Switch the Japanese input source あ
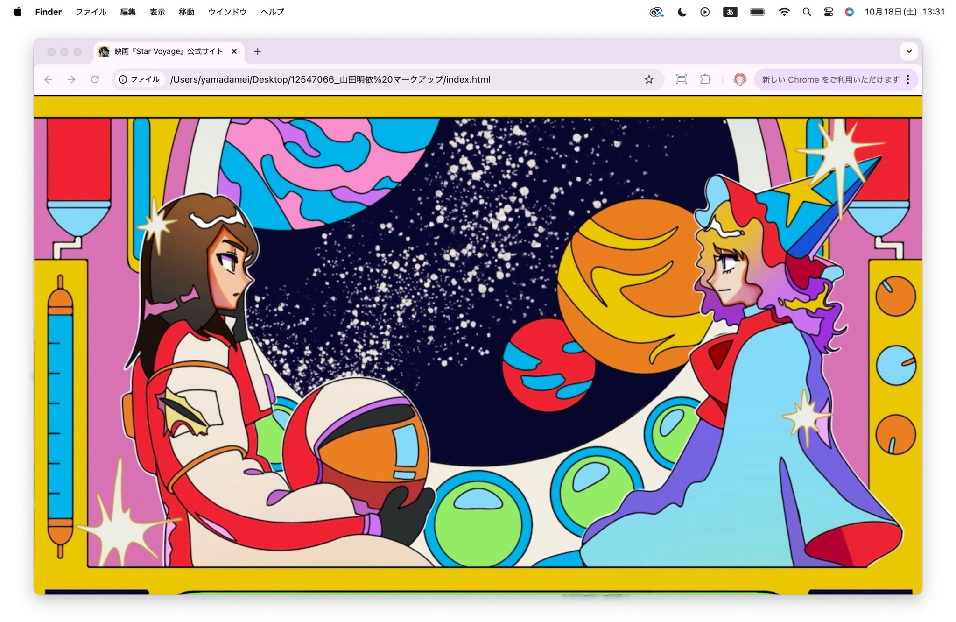This screenshot has width=956, height=622. tap(730, 12)
